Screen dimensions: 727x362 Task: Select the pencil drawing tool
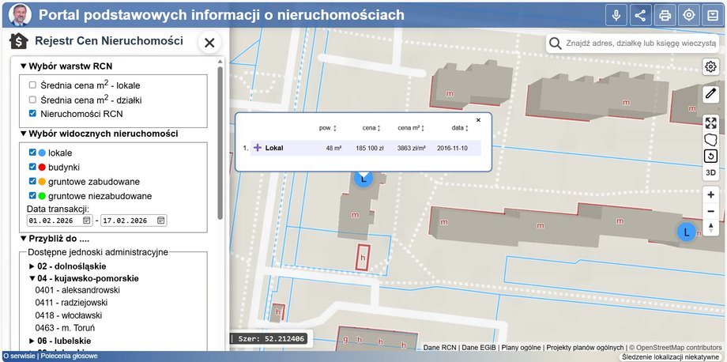click(x=710, y=94)
